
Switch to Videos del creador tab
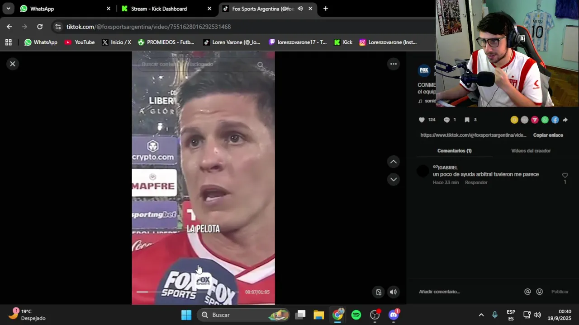(x=531, y=151)
